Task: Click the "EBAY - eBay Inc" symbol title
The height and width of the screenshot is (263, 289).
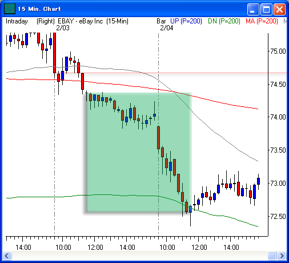Action: tap(81, 21)
